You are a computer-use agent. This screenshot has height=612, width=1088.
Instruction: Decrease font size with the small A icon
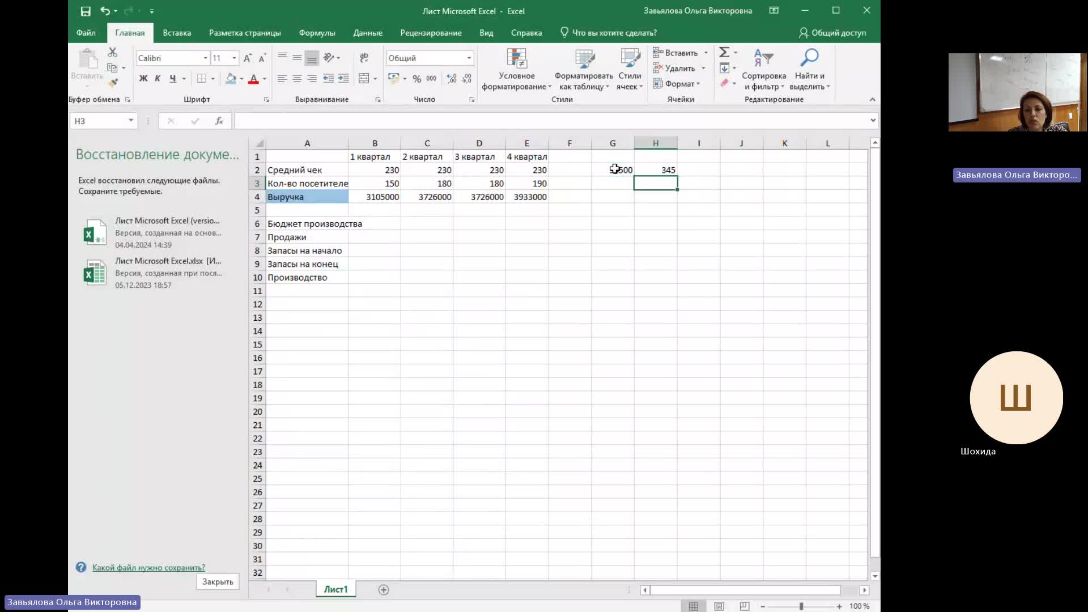coord(262,58)
